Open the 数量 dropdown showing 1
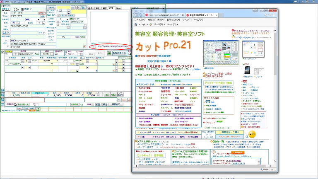 coord(29,61)
